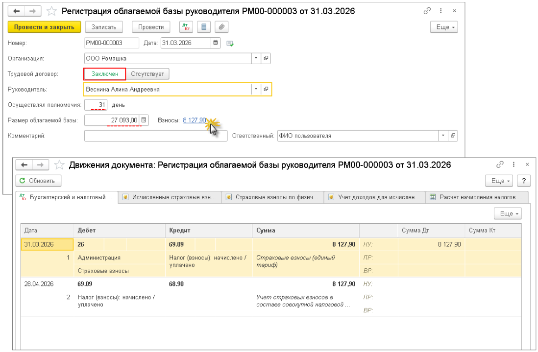Viewport: 538px width, 352px height.
Task: Open the calculator in taxable base field
Action: click(x=144, y=120)
